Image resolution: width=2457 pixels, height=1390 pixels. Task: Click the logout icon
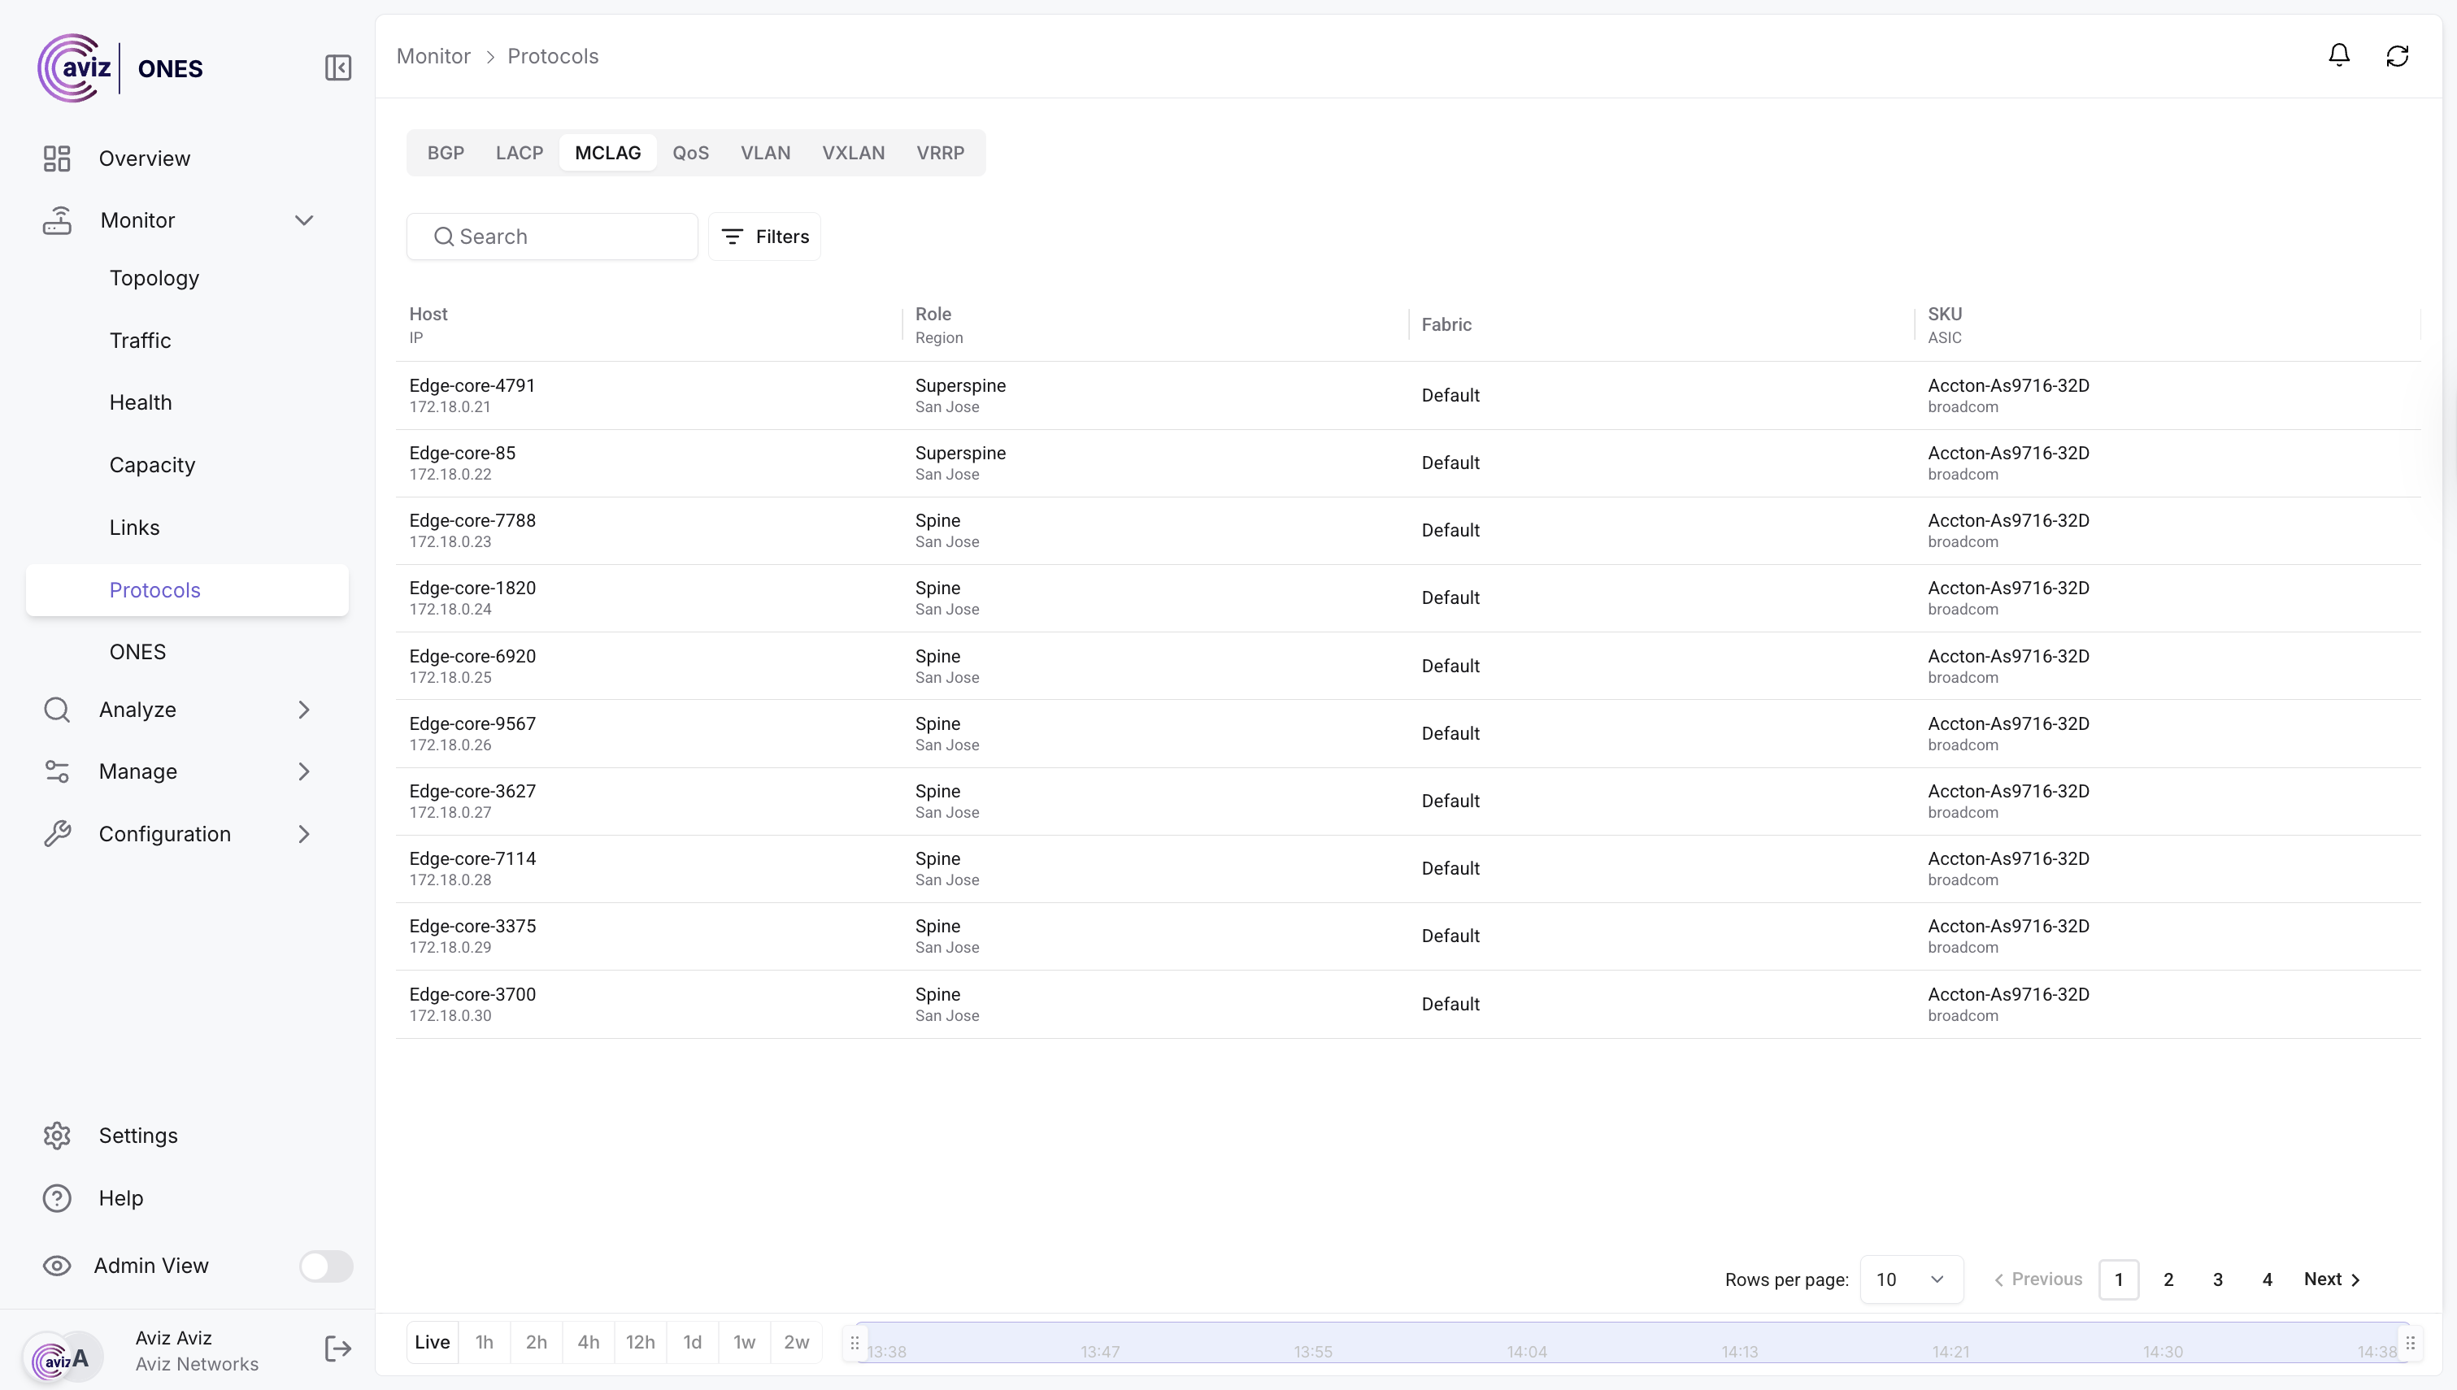tap(338, 1348)
